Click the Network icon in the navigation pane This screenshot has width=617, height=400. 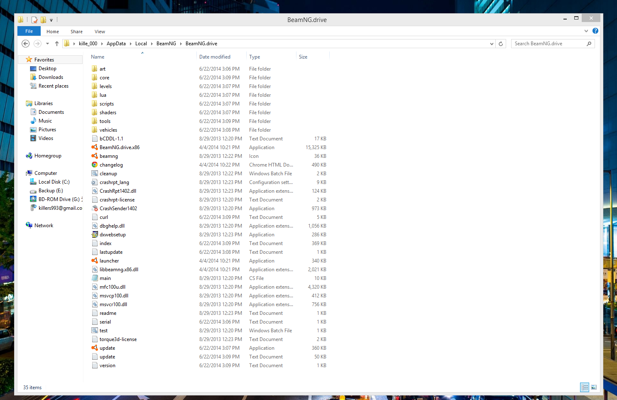pyautogui.click(x=29, y=226)
